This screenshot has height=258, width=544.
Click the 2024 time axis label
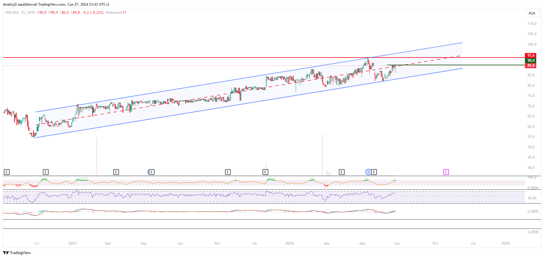tap(289, 243)
